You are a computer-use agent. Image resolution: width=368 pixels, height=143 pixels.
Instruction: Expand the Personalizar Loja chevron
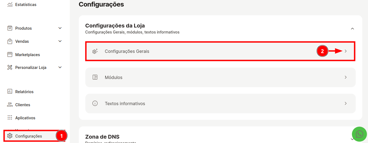click(x=60, y=67)
